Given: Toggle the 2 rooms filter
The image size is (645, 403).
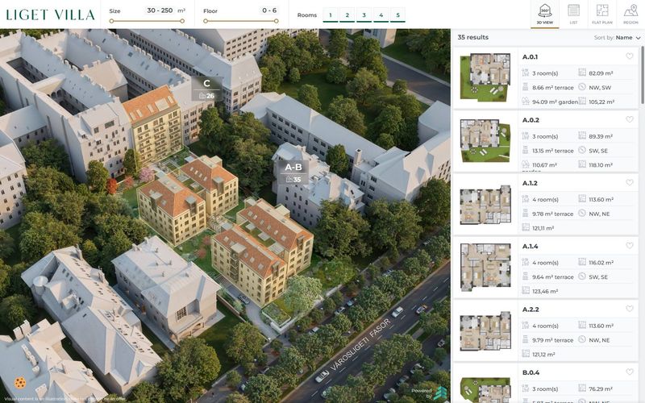Looking at the screenshot, I should 347,15.
